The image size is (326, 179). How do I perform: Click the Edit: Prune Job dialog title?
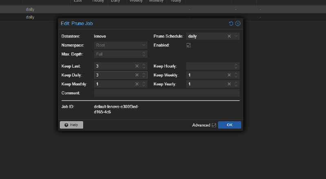point(77,24)
